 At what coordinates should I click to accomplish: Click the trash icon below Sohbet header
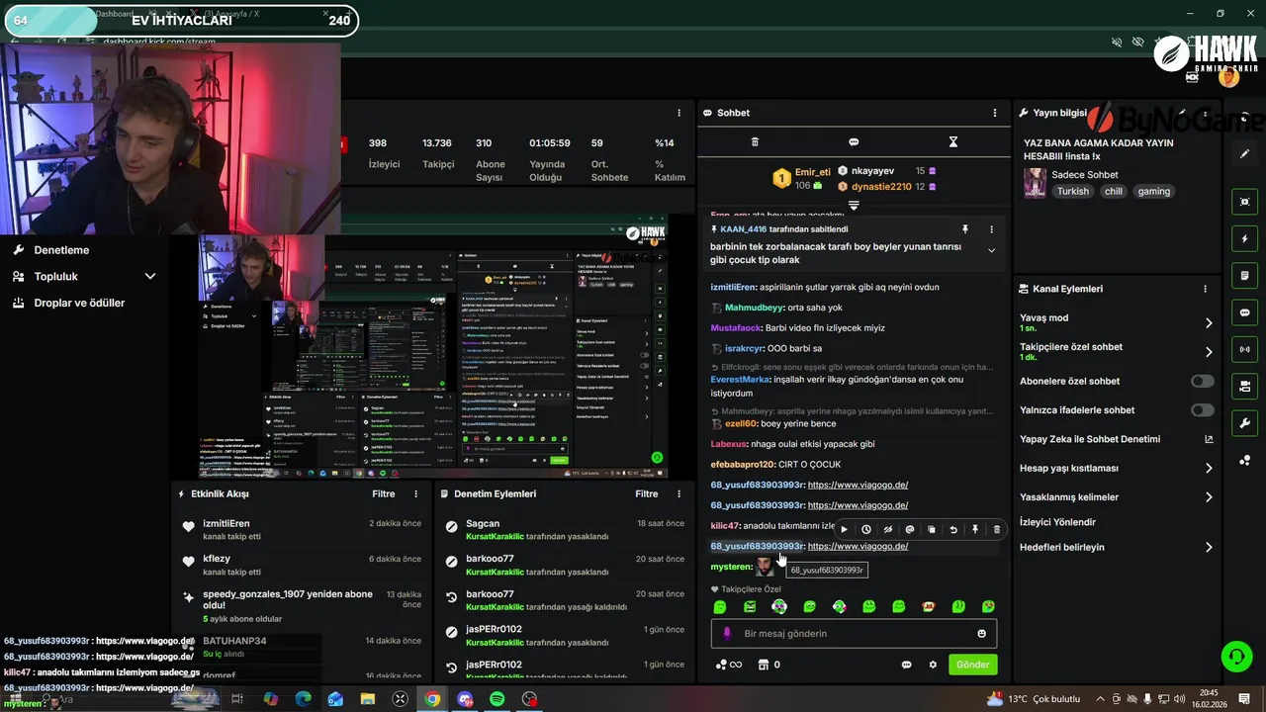pos(755,142)
